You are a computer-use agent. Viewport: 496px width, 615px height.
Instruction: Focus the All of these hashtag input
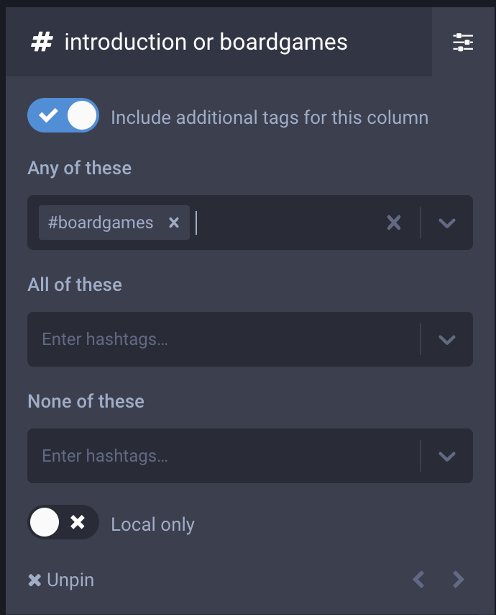pyautogui.click(x=216, y=339)
